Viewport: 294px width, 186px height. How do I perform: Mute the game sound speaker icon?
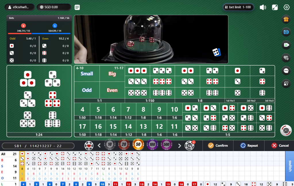coord(263,7)
